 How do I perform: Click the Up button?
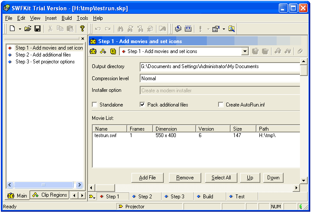pyautogui.click(x=250, y=178)
